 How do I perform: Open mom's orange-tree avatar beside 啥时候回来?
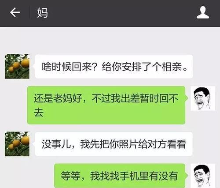tap(17, 66)
